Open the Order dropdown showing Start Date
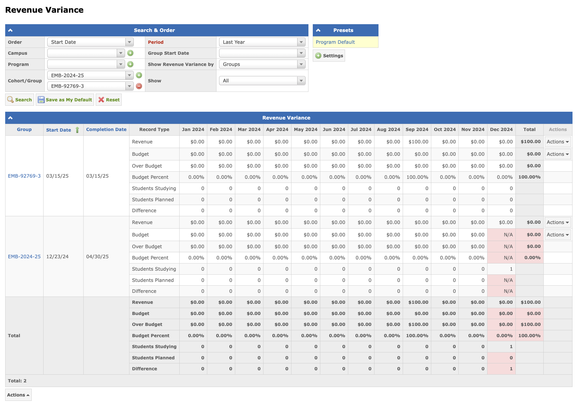 [x=90, y=42]
